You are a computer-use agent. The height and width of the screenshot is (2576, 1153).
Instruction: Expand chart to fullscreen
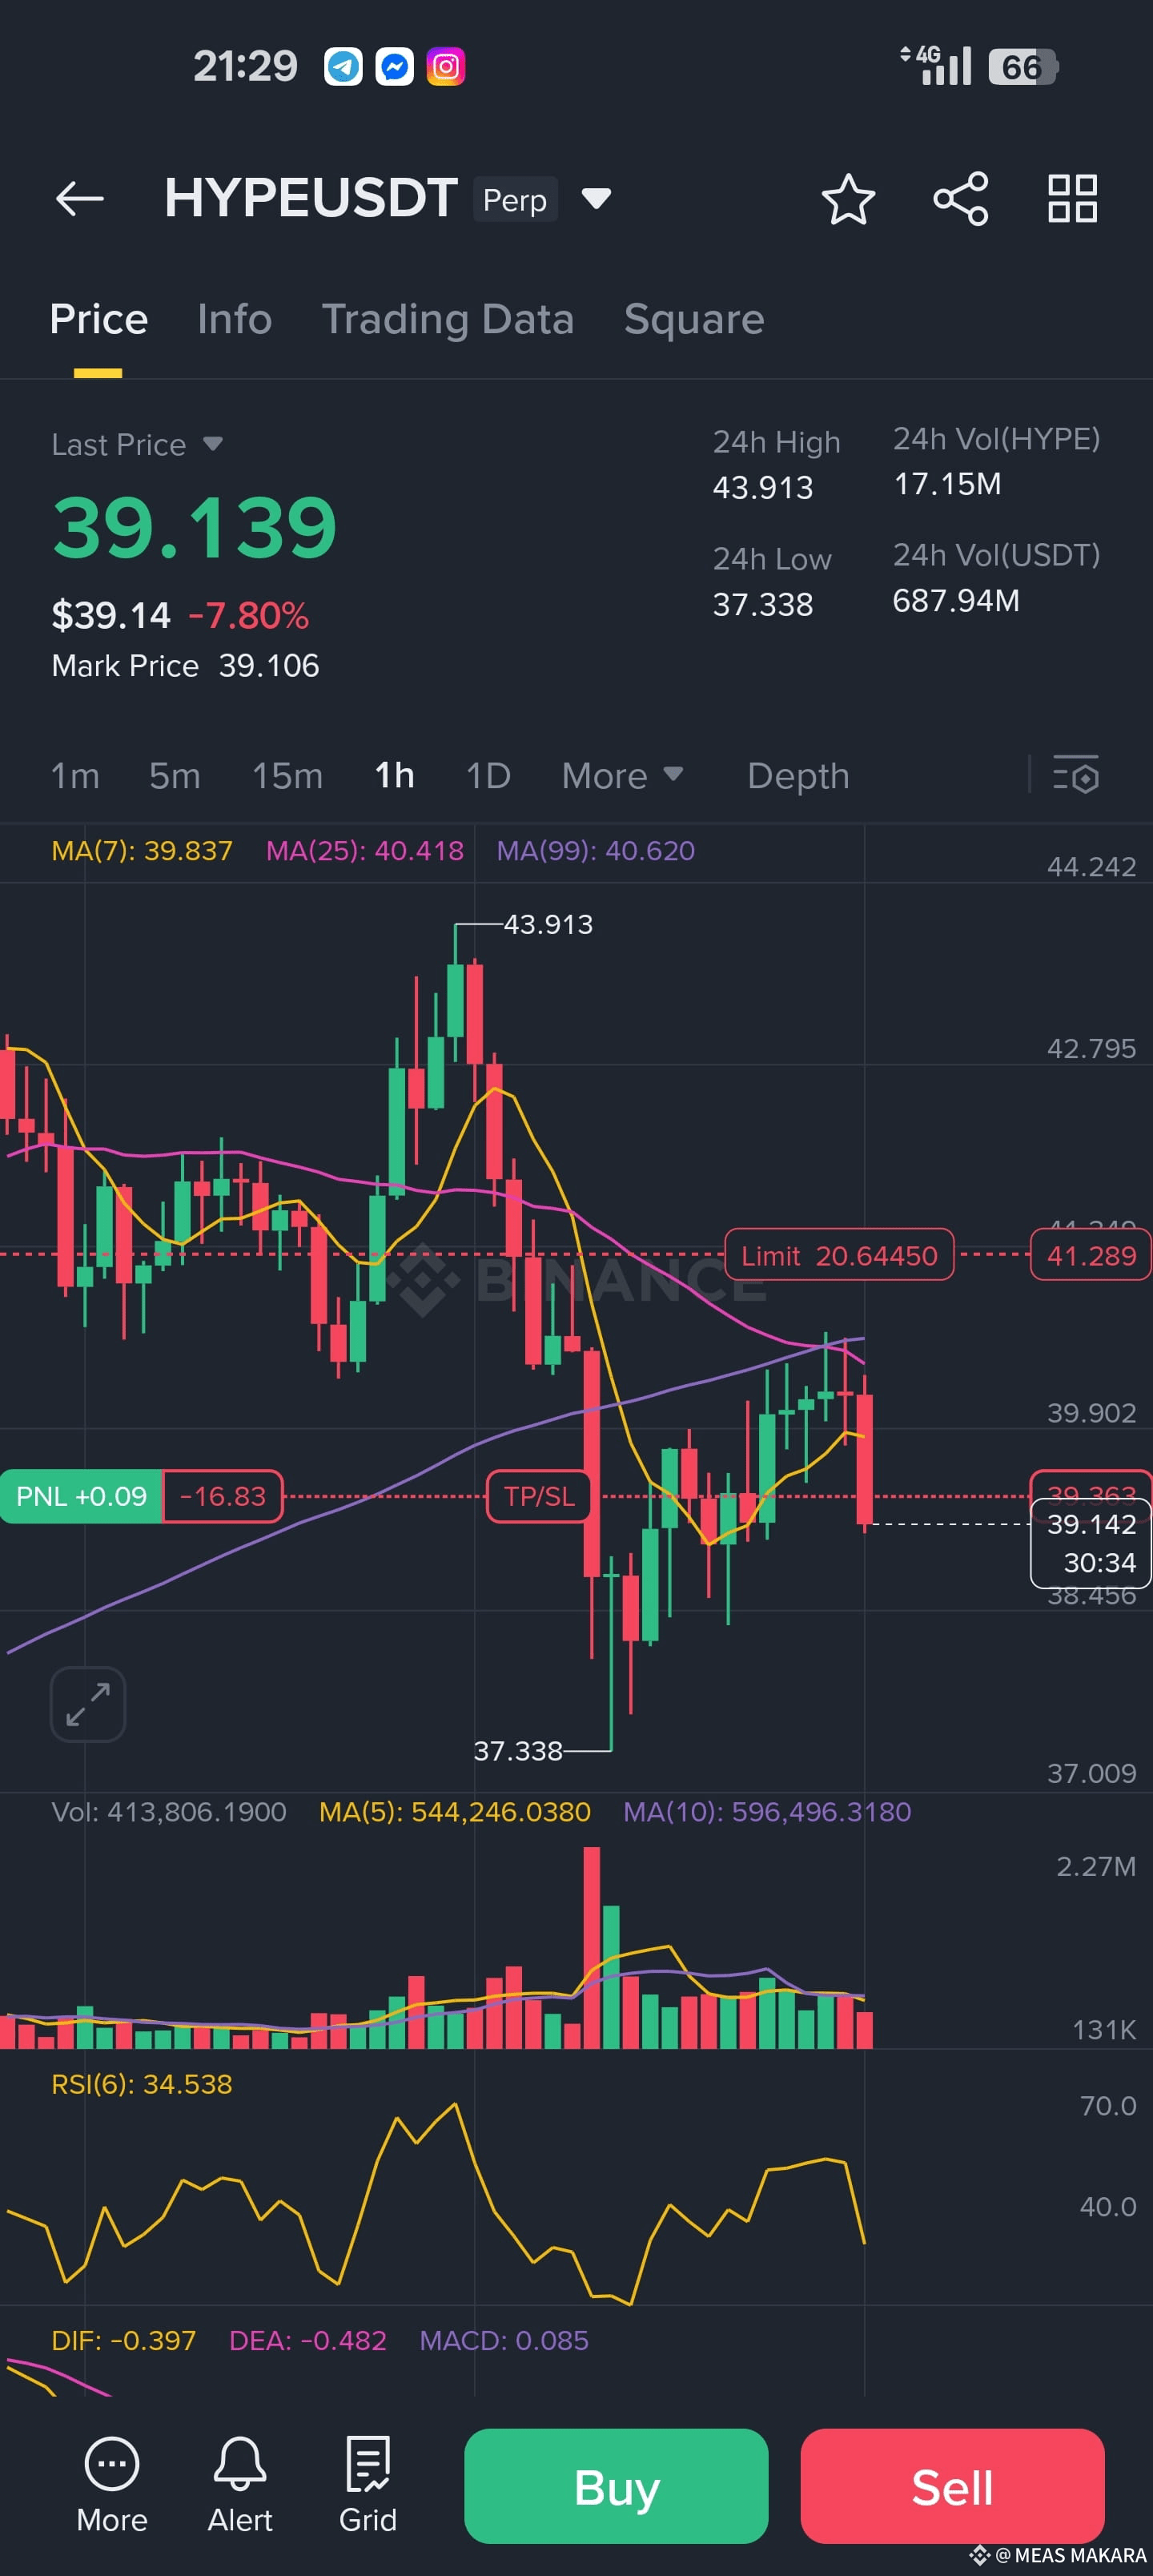[x=88, y=1704]
